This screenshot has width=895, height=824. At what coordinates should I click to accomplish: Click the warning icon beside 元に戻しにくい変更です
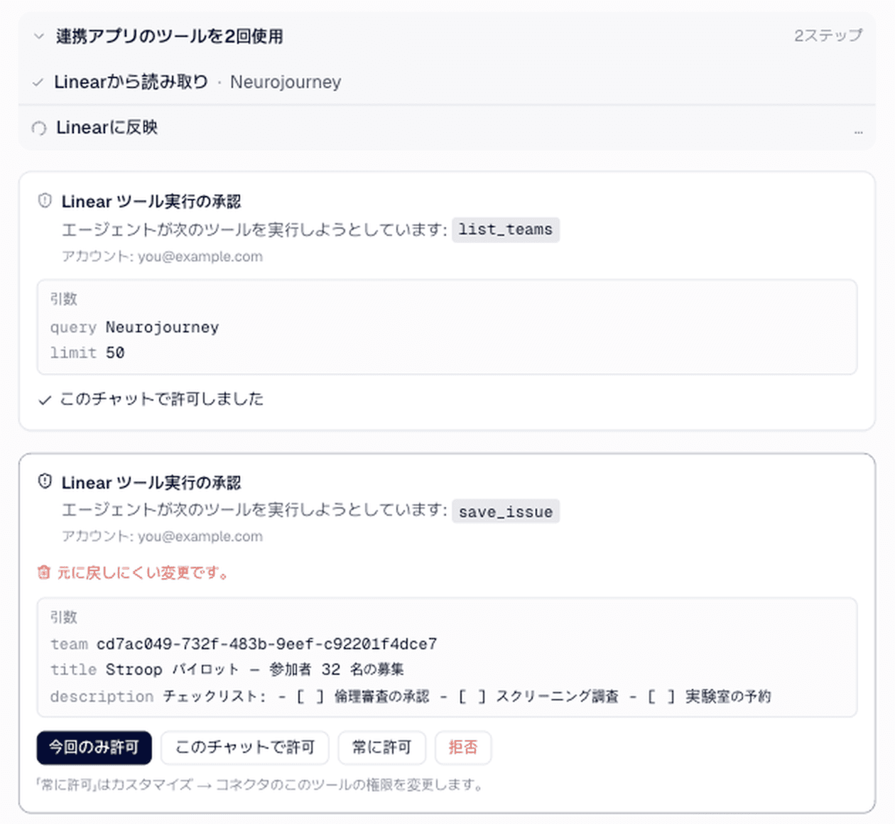coord(44,573)
